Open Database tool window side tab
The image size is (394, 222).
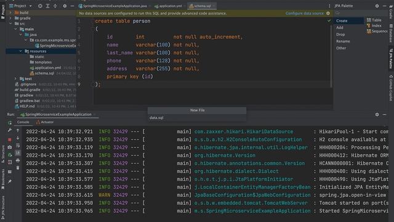tap(391, 33)
